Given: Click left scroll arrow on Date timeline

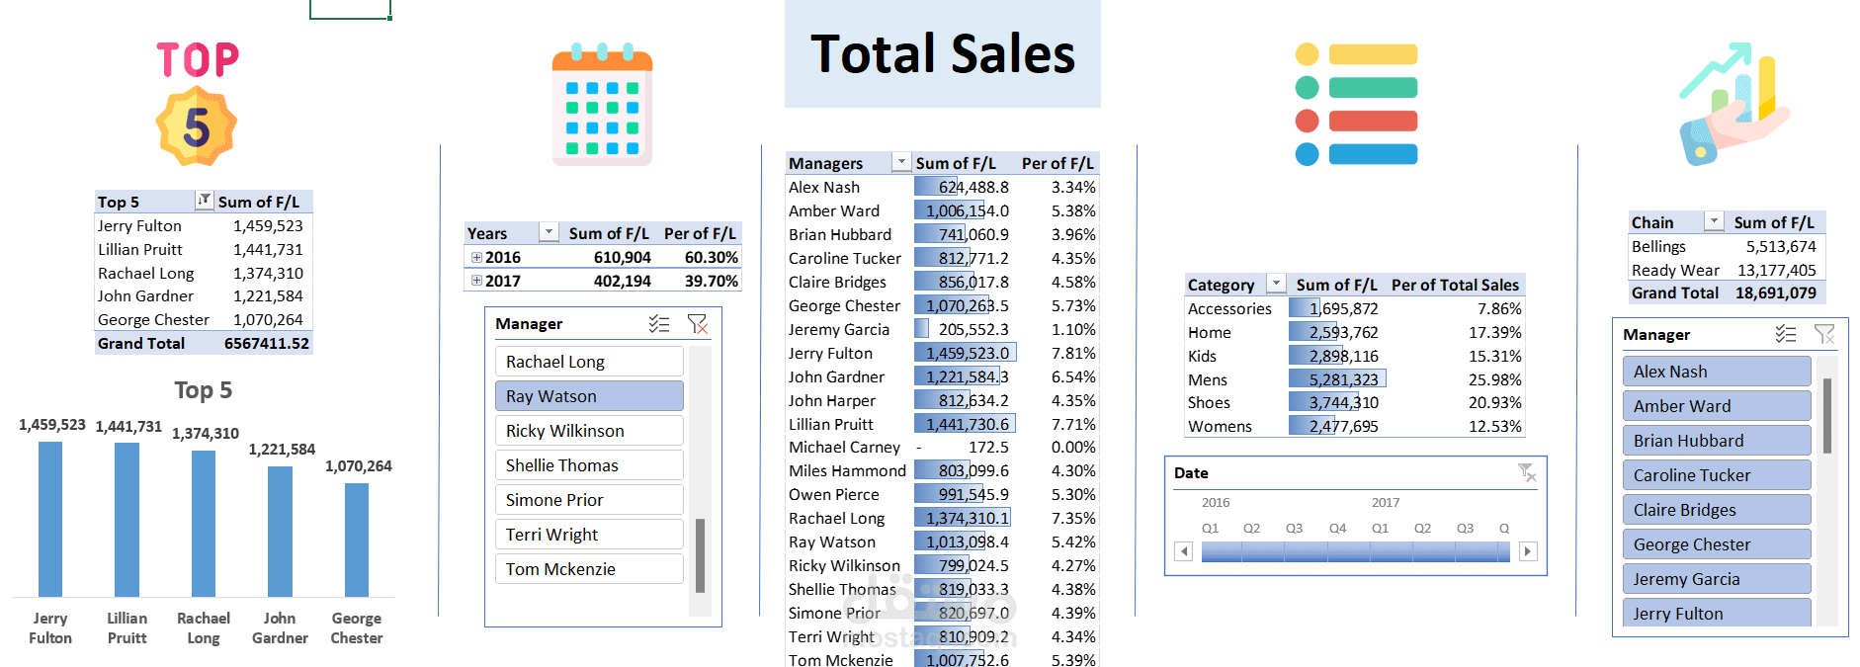Looking at the screenshot, I should pos(1183,551).
